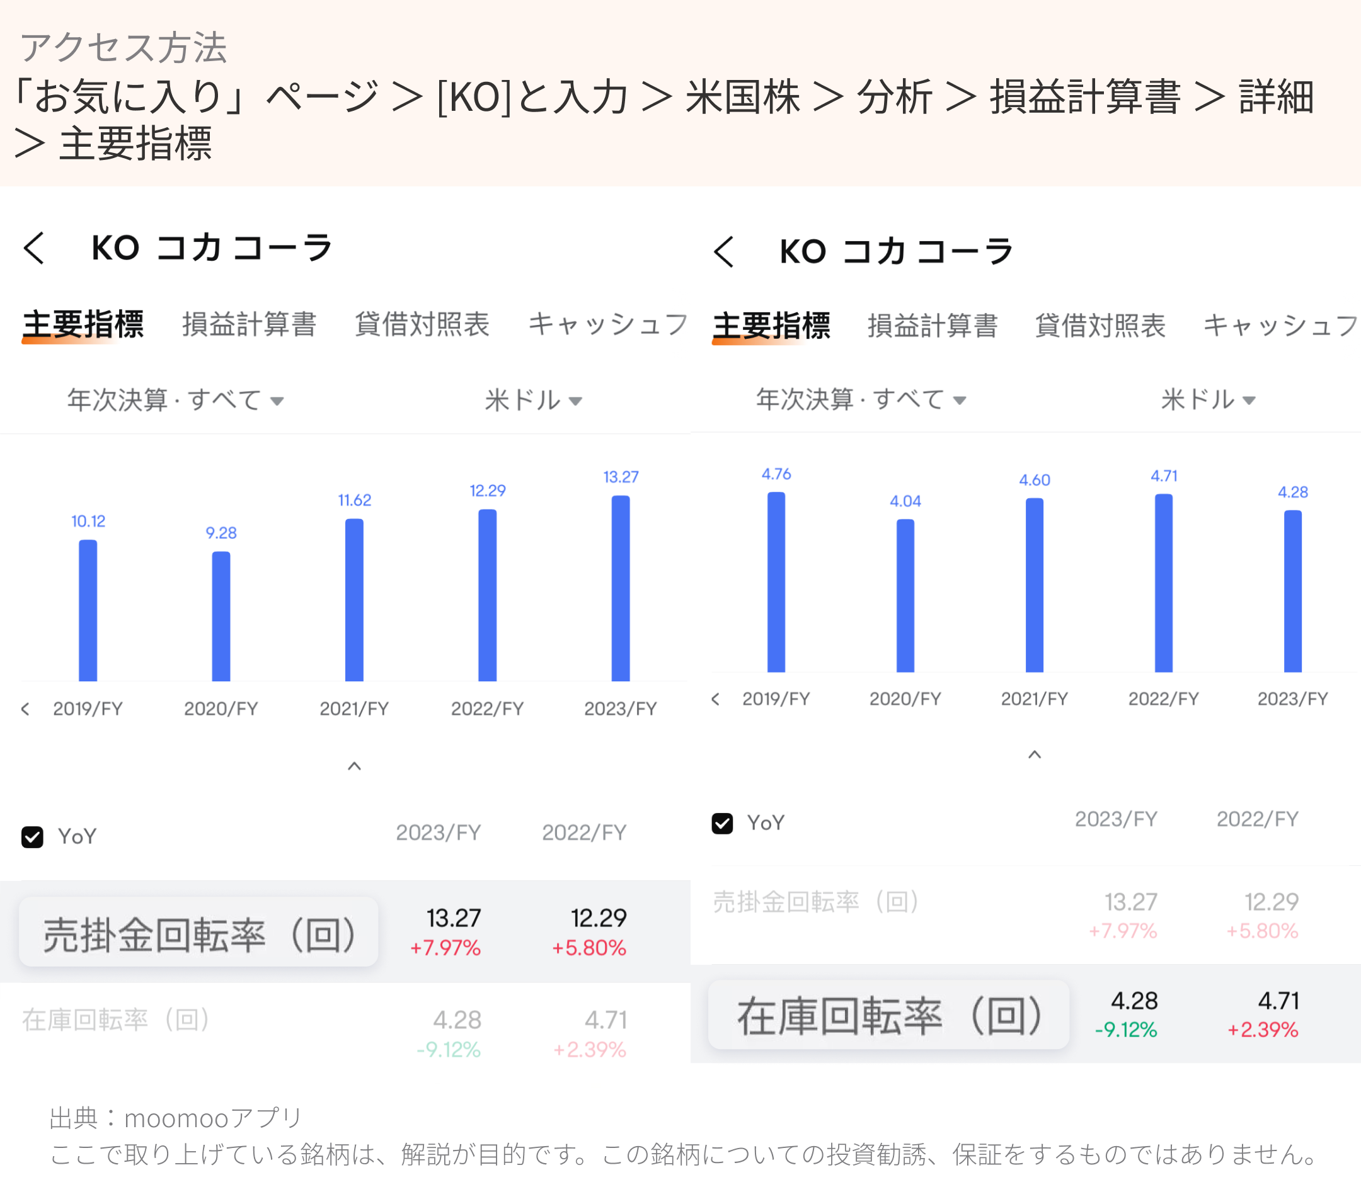The width and height of the screenshot is (1361, 1204).
Task: Open 年次決算・すべて dropdown in left panel
Action: 175,400
